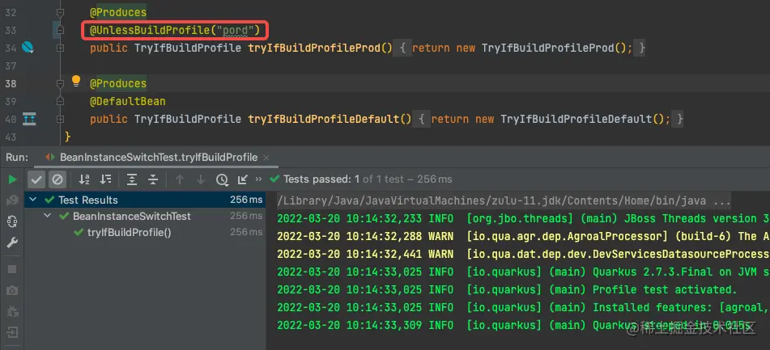Toggle Show Passed tests checkmark filter

point(36,180)
